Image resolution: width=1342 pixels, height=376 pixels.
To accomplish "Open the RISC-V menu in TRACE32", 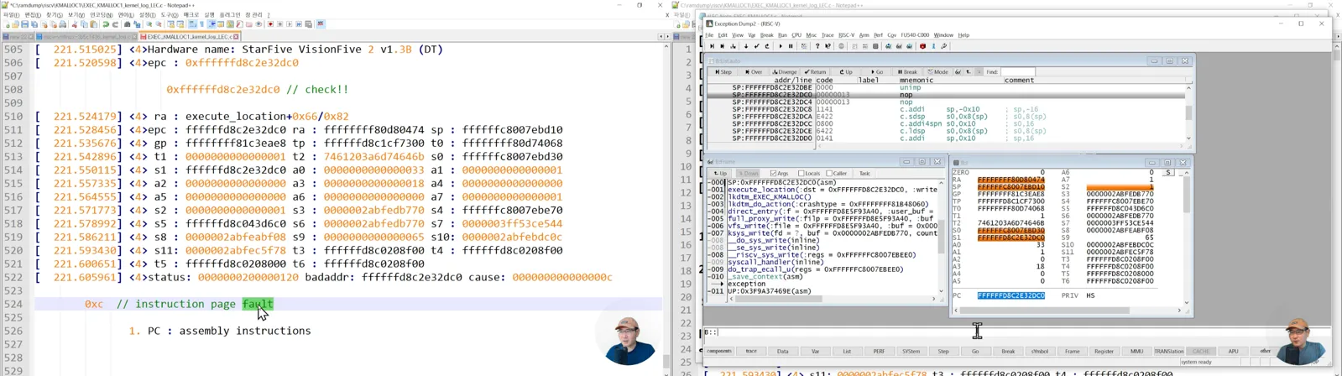I will (846, 35).
